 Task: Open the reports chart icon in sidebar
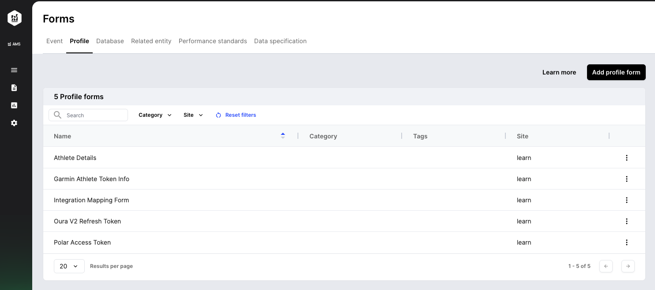coord(14,105)
